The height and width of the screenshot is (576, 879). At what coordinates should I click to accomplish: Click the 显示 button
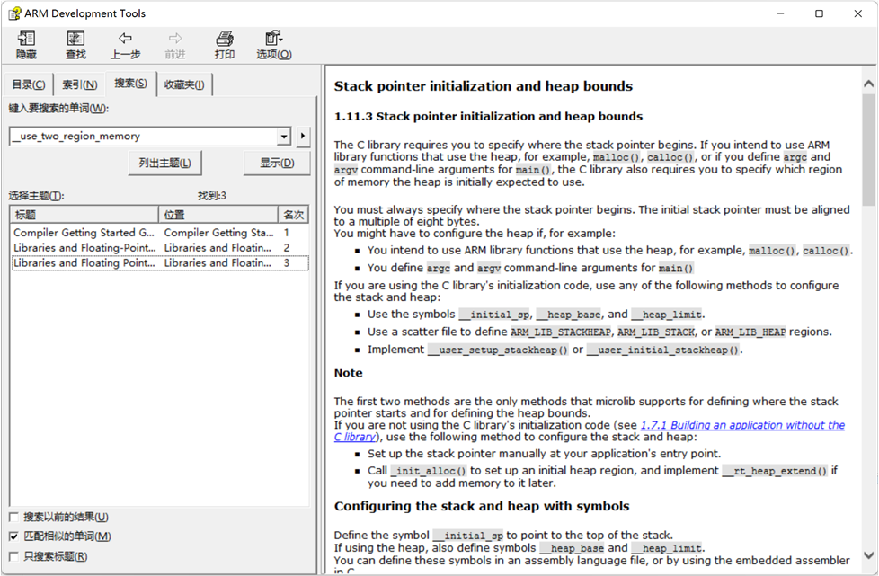click(277, 163)
